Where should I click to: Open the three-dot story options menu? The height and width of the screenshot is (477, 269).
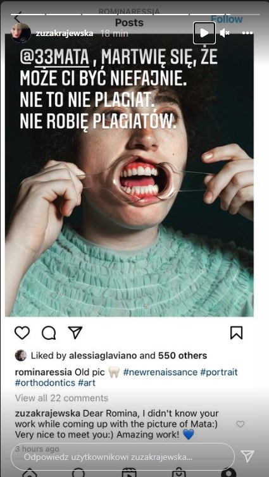[x=247, y=33]
